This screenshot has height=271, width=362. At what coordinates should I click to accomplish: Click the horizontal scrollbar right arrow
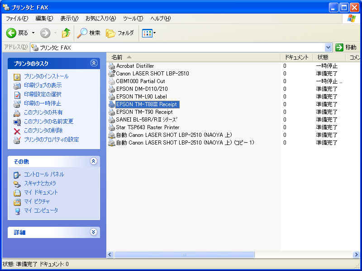[356, 254]
